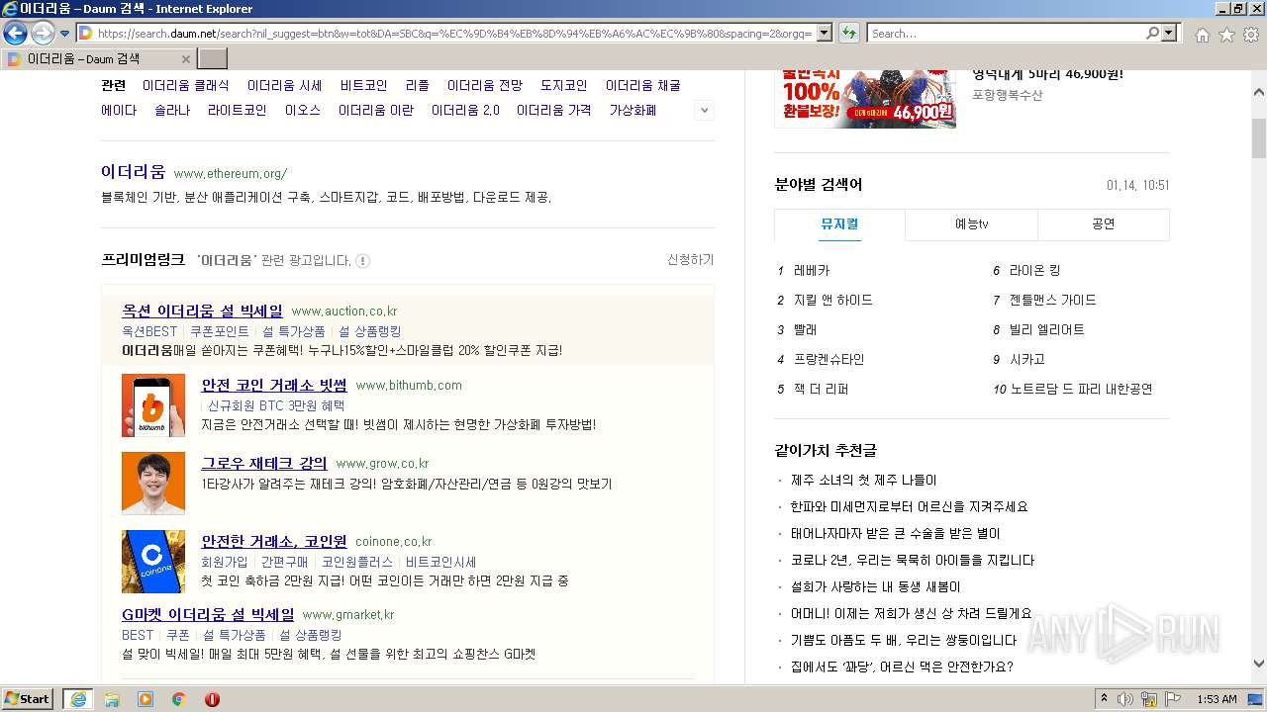Switch to the 예능tv tab
Viewport: 1267px width, 712px height.
tap(971, 224)
